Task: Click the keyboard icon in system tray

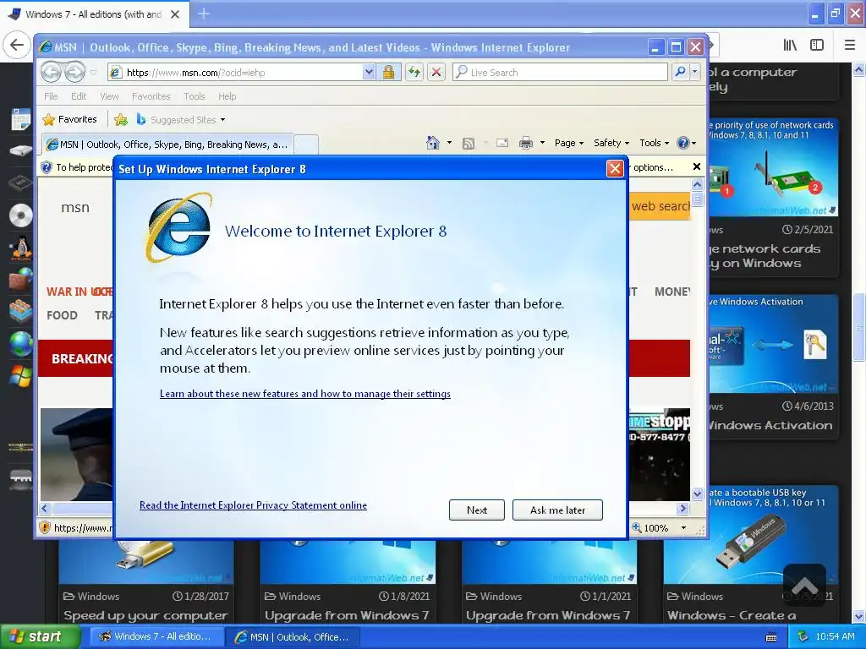Action: (x=771, y=637)
